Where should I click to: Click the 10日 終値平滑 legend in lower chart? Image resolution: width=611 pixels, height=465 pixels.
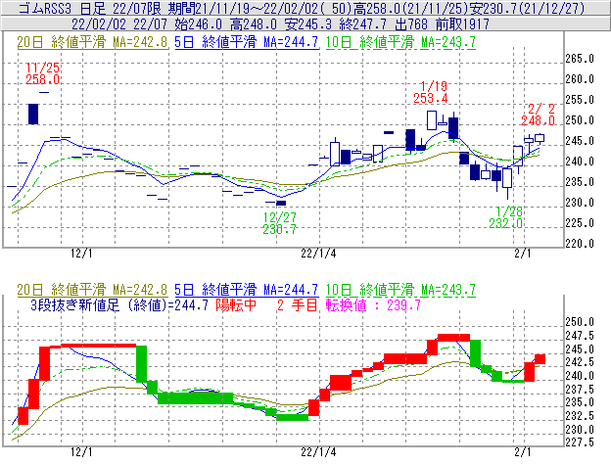click(x=400, y=290)
